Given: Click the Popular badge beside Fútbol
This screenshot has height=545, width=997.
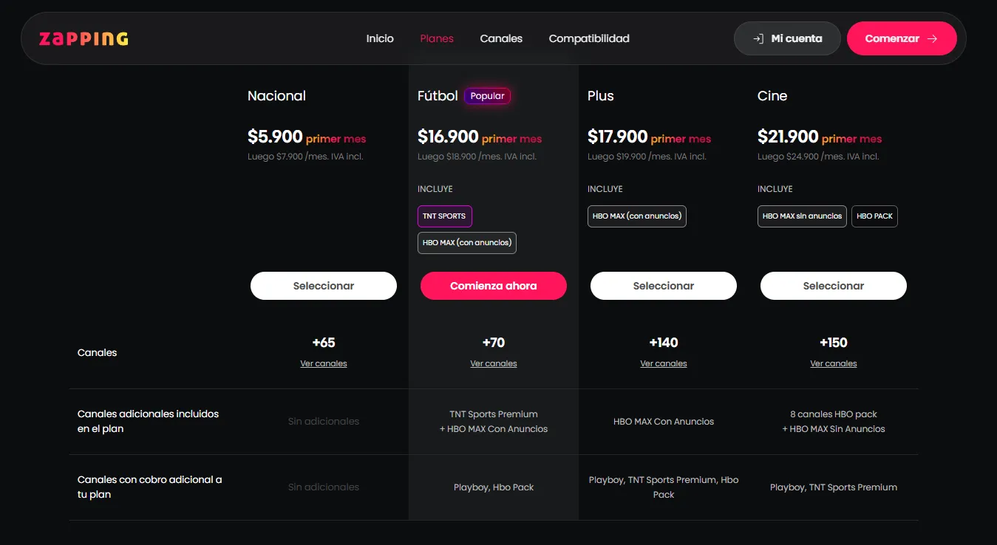Looking at the screenshot, I should click(x=487, y=96).
